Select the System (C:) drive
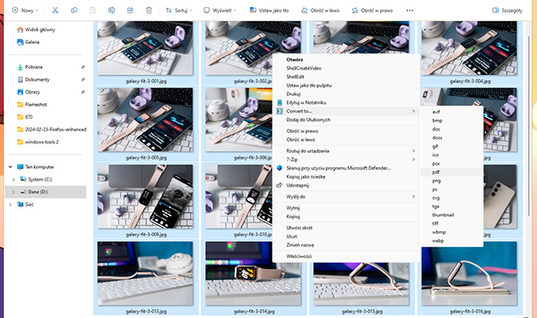Image resolution: width=537 pixels, height=318 pixels. (36, 179)
